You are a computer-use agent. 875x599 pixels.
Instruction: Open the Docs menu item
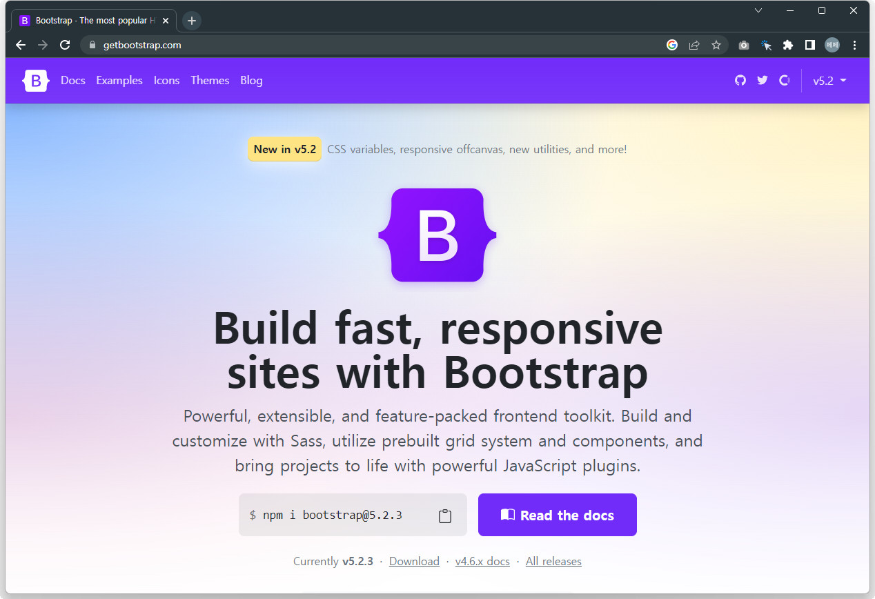pos(73,80)
